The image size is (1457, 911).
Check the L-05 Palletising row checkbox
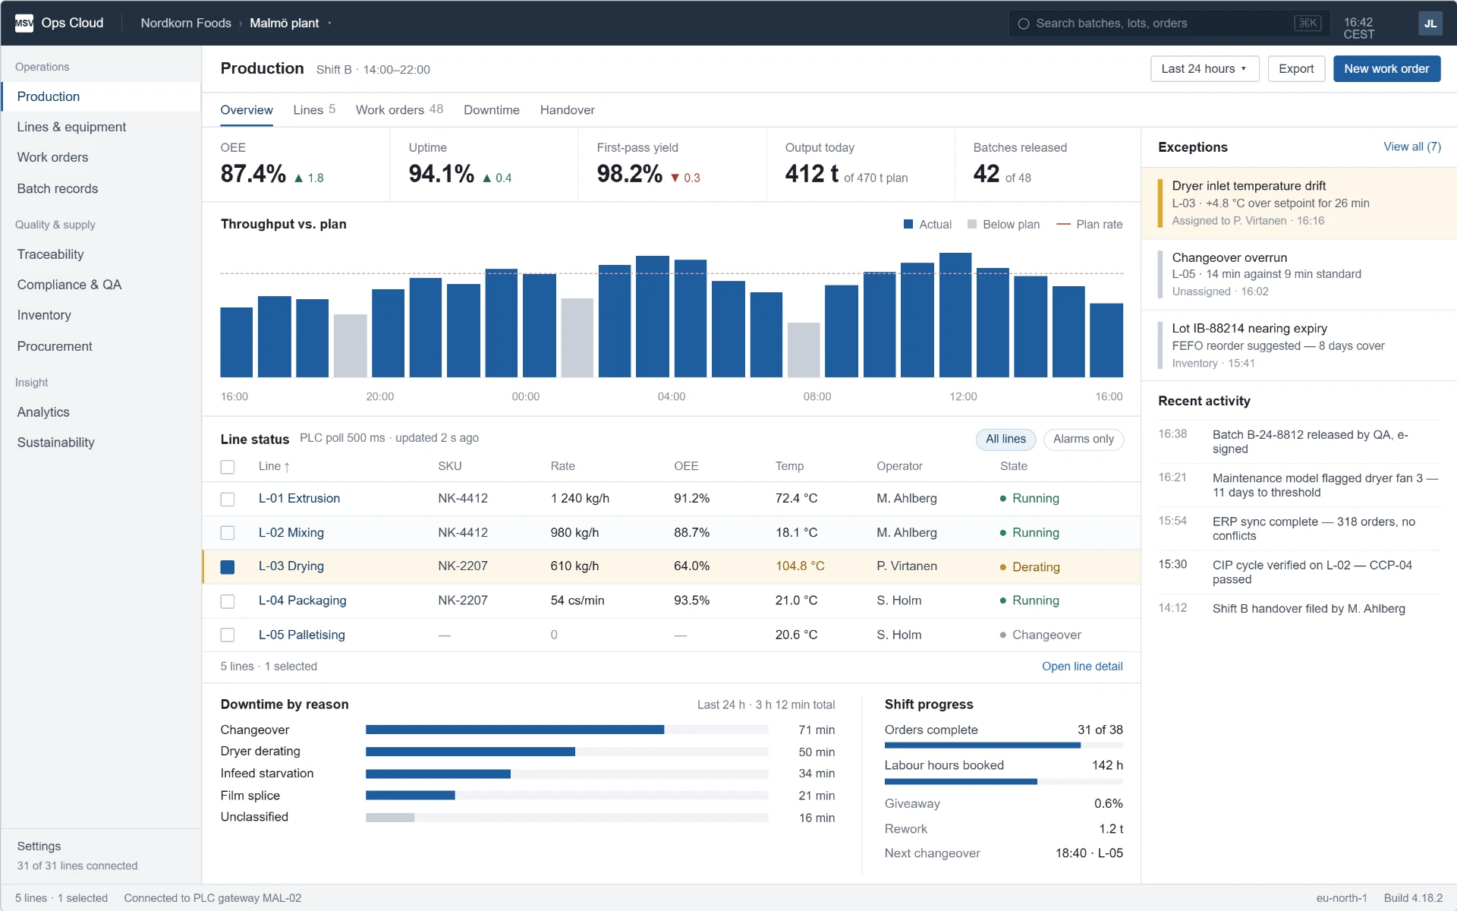[228, 635]
